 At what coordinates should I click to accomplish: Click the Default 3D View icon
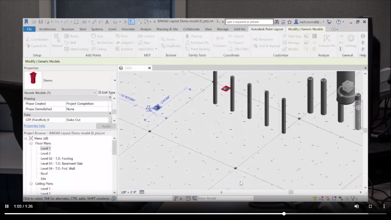tap(115, 22)
